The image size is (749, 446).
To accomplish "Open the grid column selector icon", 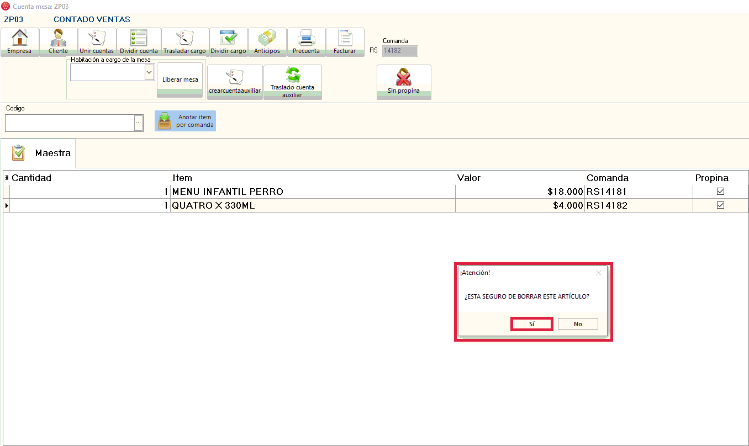I will (x=7, y=178).
